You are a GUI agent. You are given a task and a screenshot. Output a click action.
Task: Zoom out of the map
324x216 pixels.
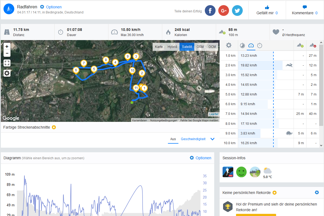click(x=7, y=53)
